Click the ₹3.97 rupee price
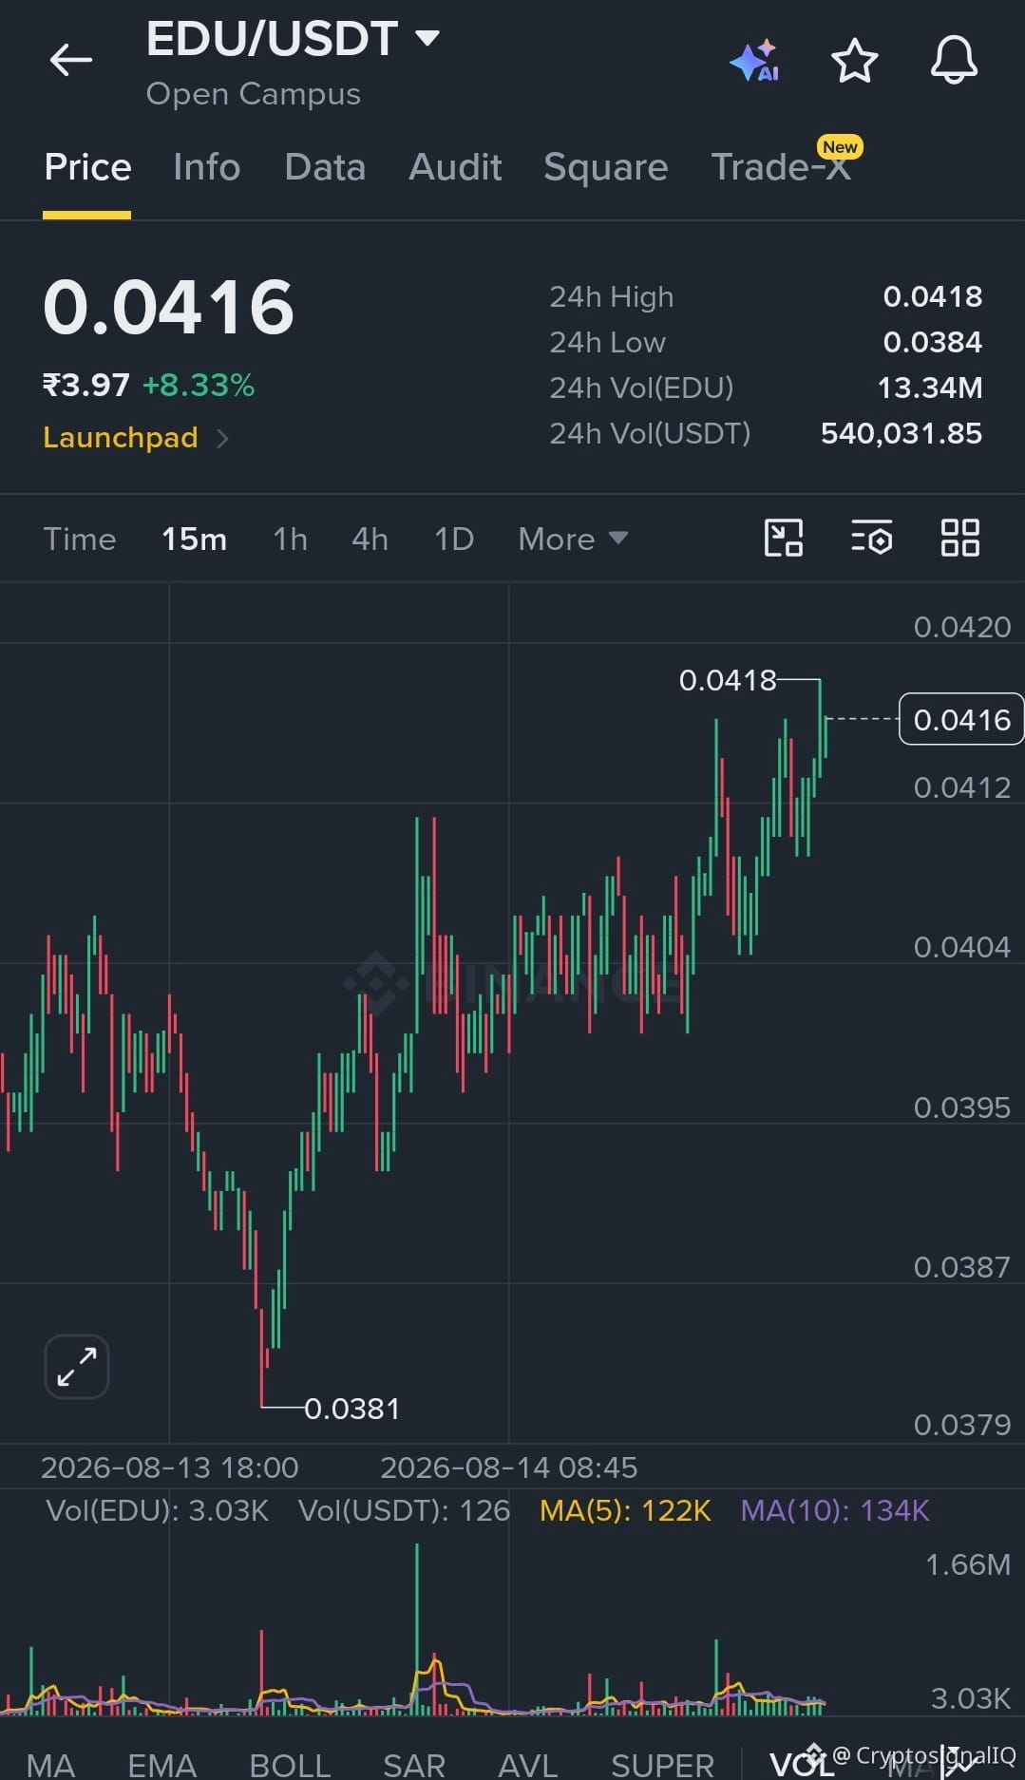The width and height of the screenshot is (1025, 1780). [86, 386]
